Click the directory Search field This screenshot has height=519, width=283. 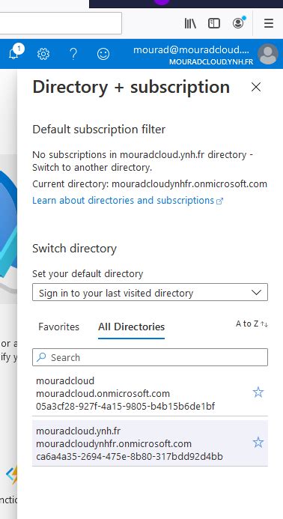coord(150,357)
